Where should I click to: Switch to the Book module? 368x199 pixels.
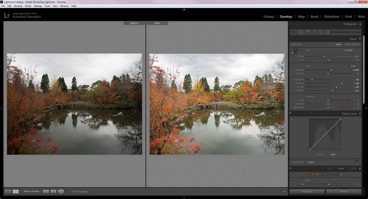click(x=314, y=17)
